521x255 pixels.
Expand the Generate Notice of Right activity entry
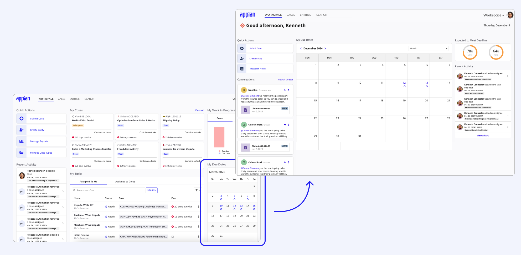click(x=508, y=116)
